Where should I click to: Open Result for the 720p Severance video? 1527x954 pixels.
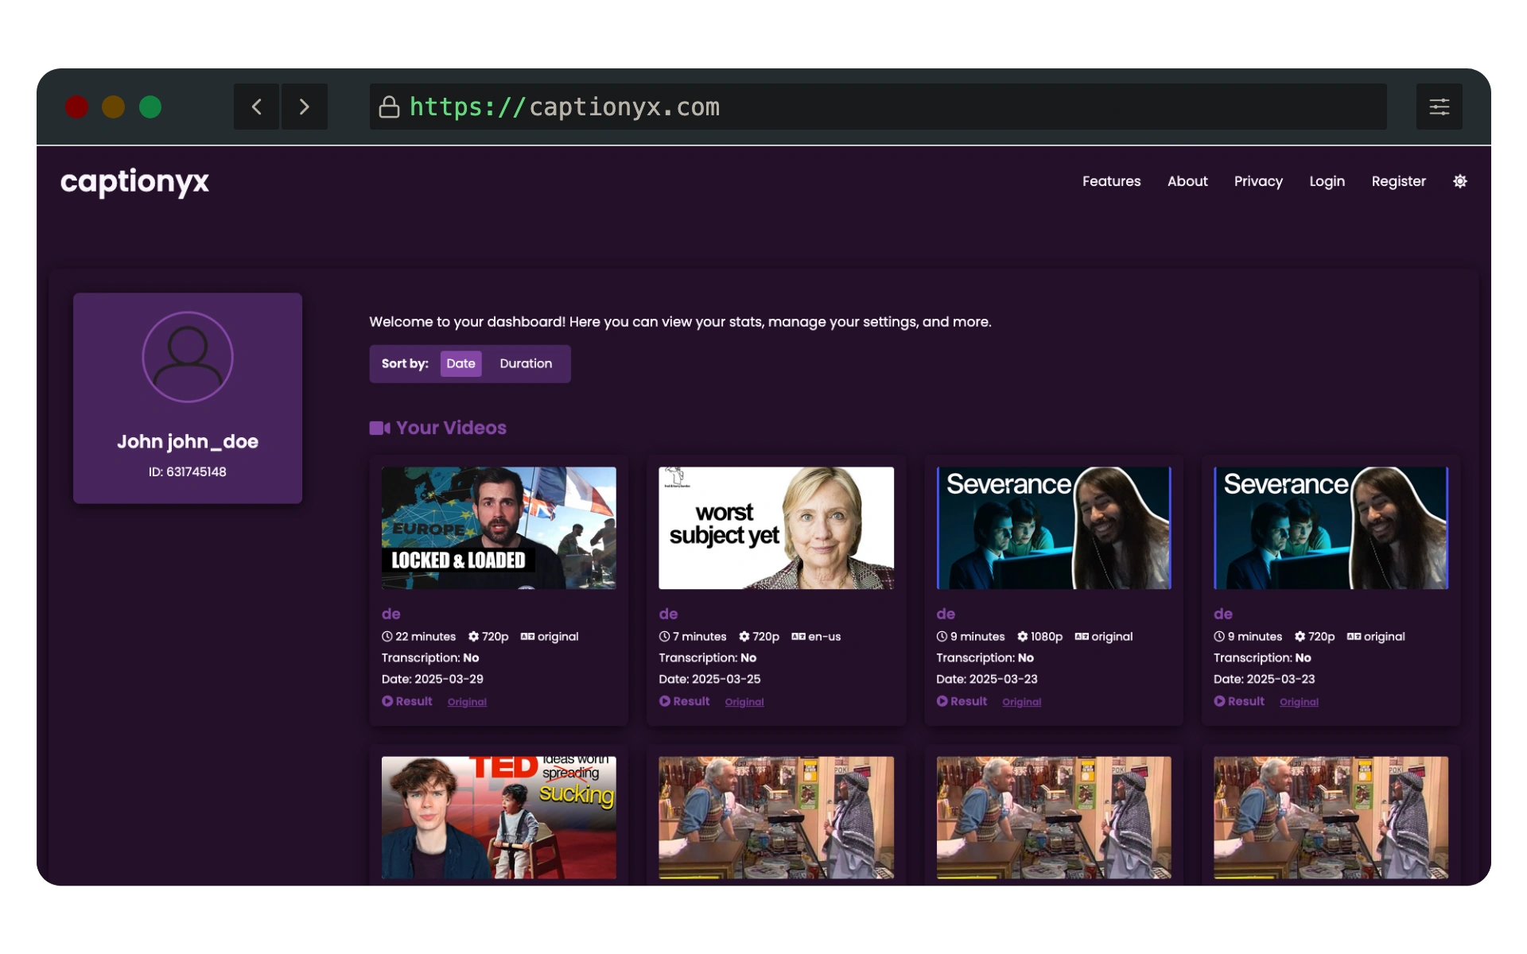pos(1239,701)
